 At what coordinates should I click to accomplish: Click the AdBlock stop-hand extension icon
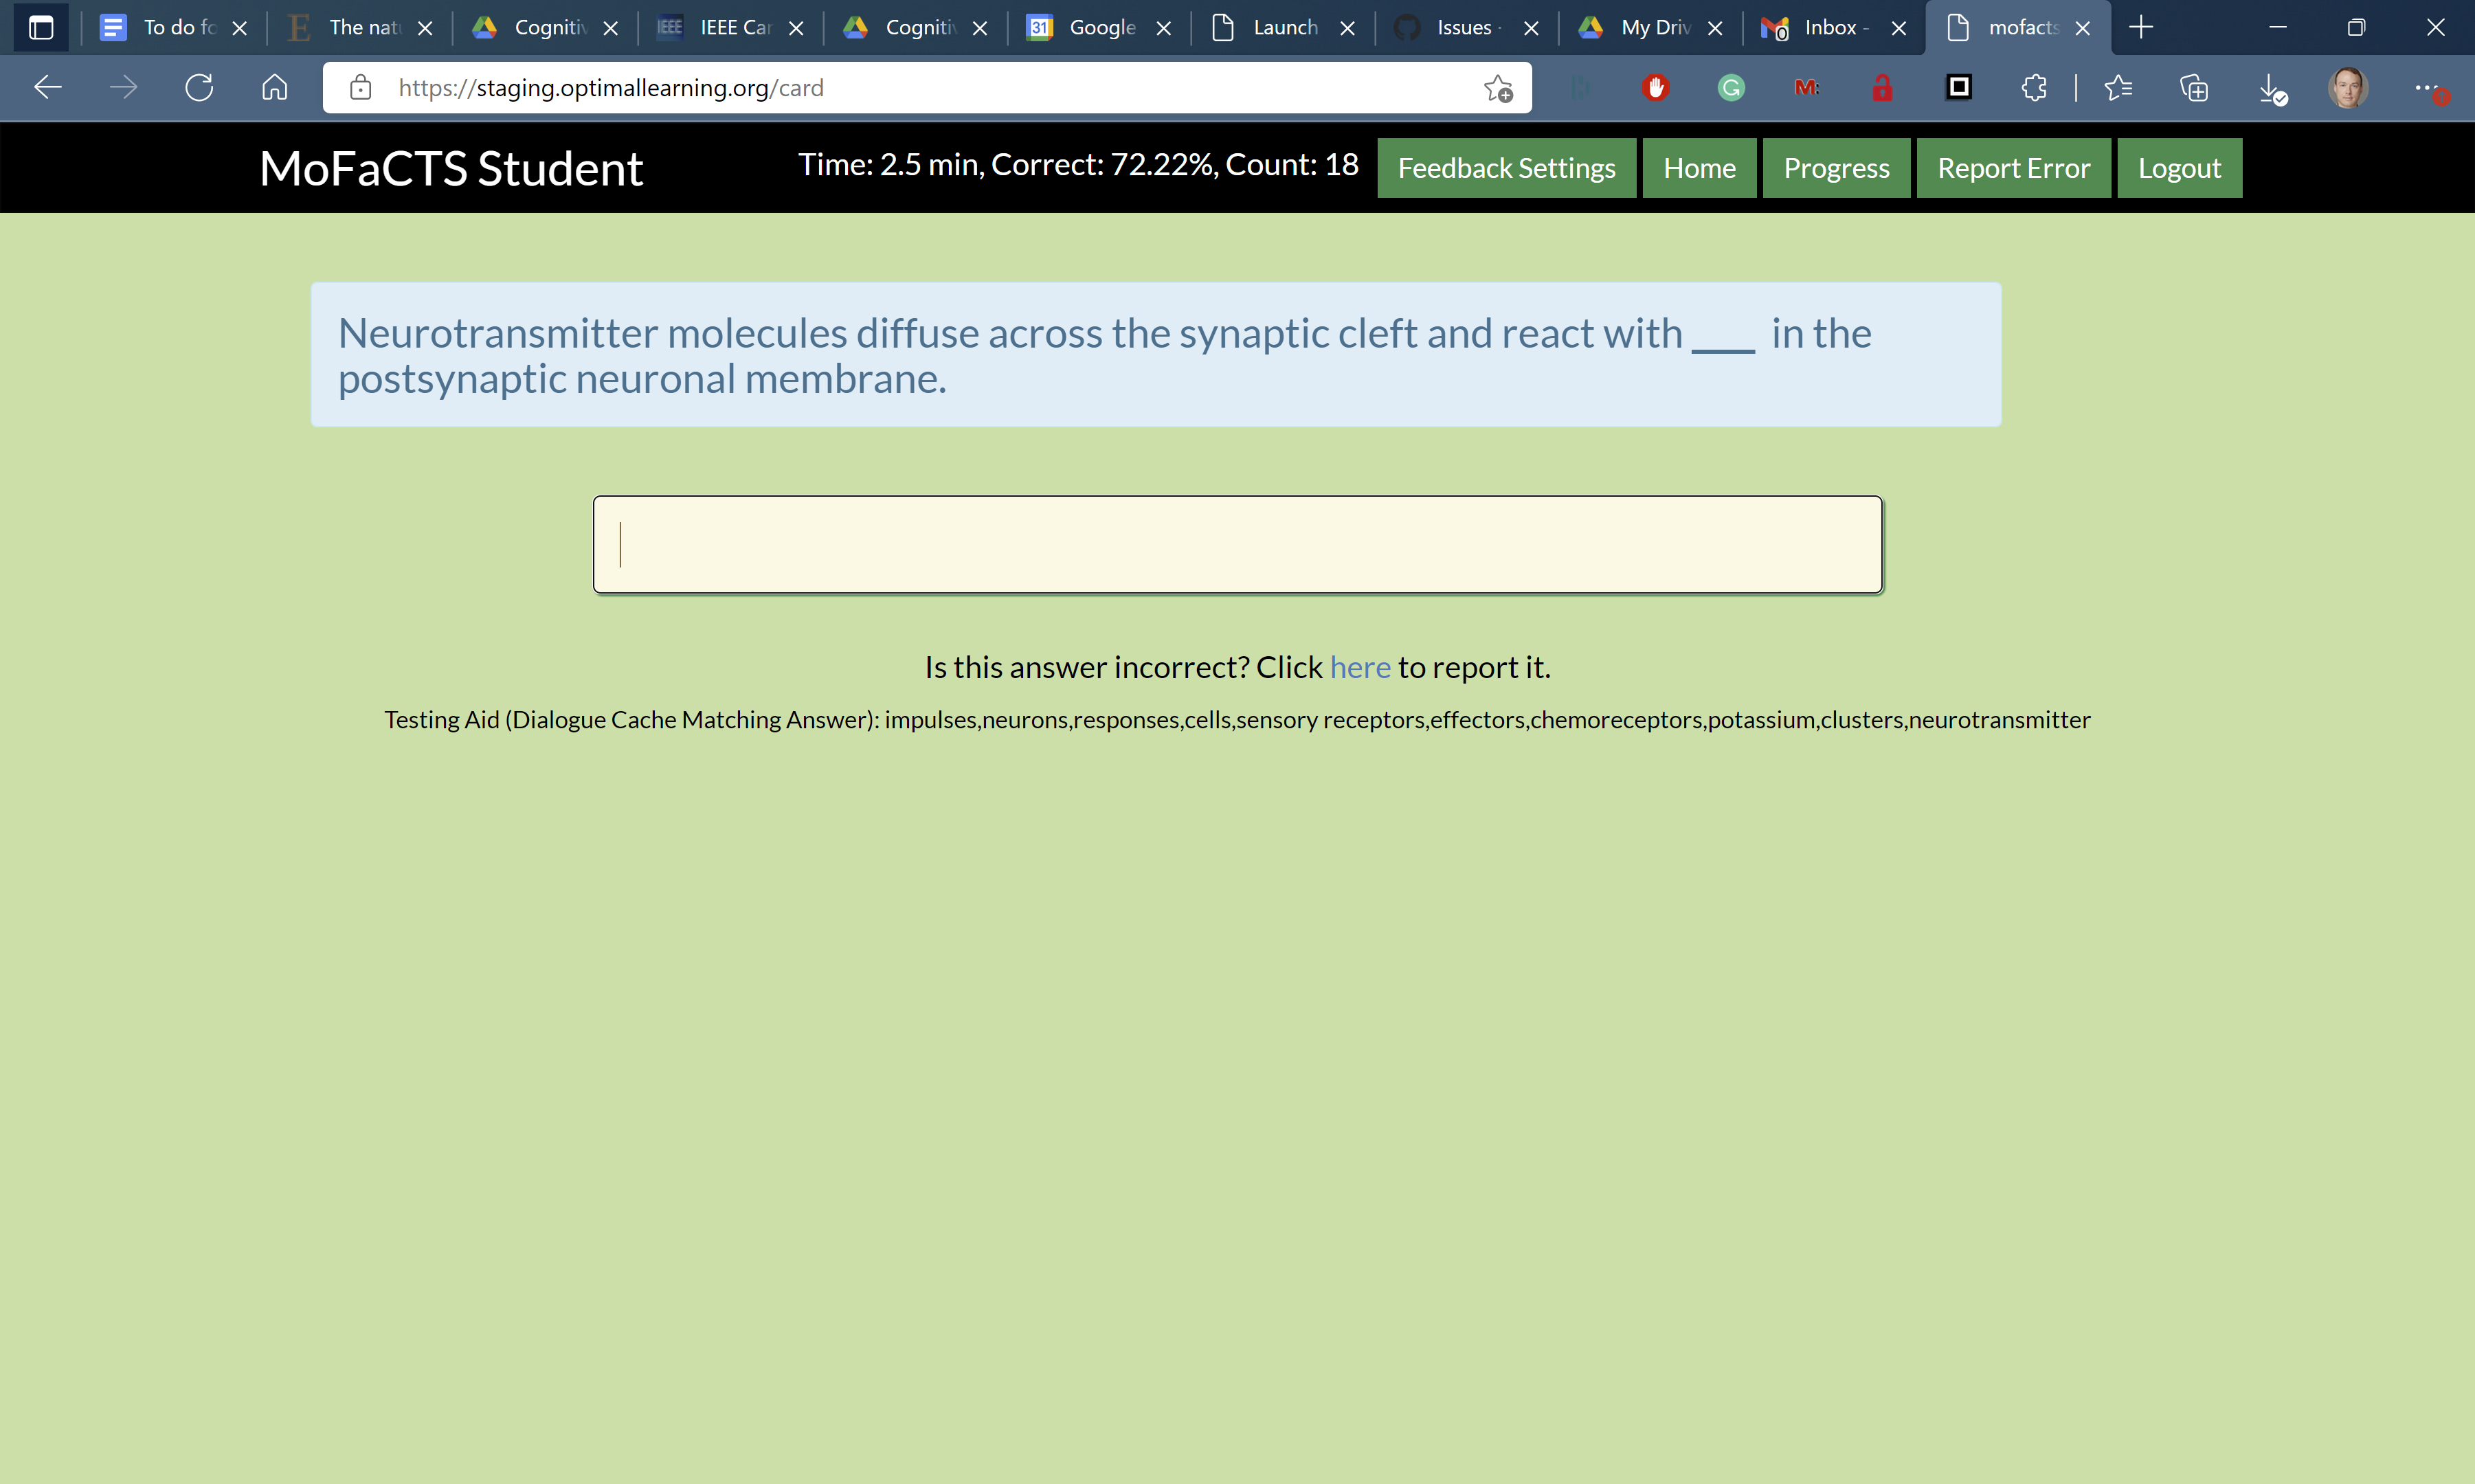point(1656,88)
